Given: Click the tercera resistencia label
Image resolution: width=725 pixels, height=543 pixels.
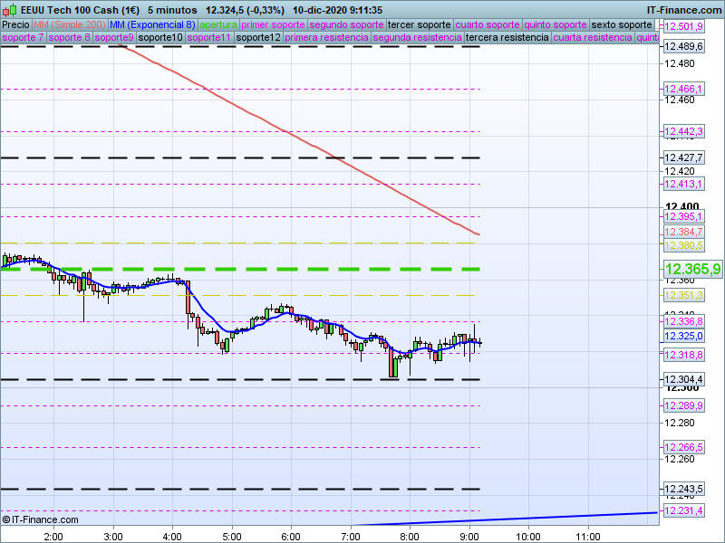Looking at the screenshot, I should [507, 38].
